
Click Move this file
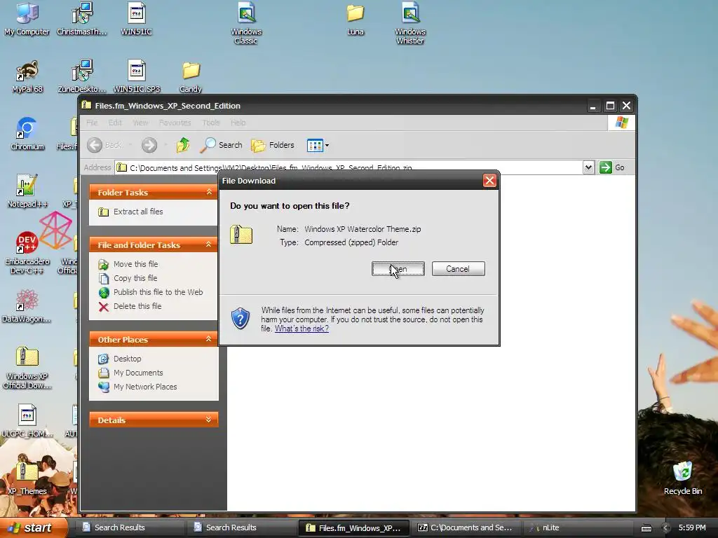pos(135,264)
